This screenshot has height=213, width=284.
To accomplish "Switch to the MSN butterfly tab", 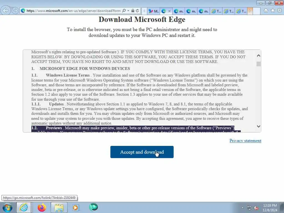I will pyautogui.click(x=154, y=11).
